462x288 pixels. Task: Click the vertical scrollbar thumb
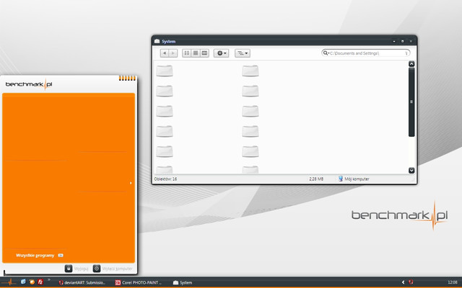click(x=411, y=102)
